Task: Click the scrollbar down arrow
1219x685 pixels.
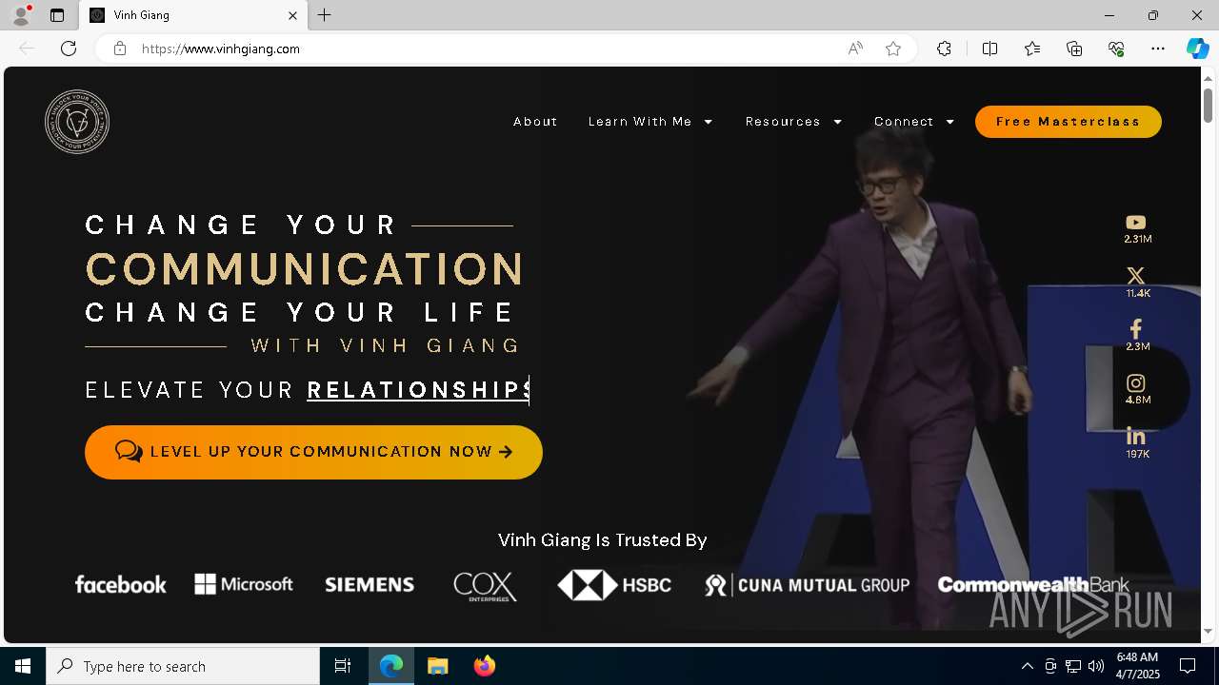Action: tap(1209, 632)
